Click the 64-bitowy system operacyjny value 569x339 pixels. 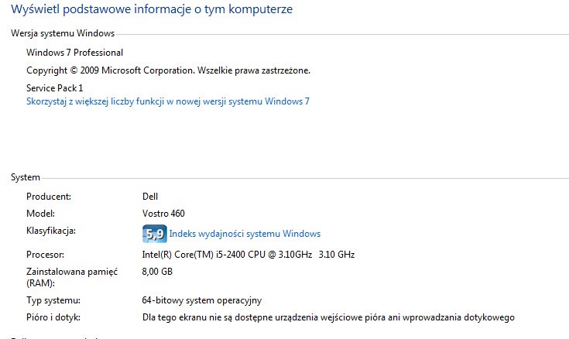[202, 300]
